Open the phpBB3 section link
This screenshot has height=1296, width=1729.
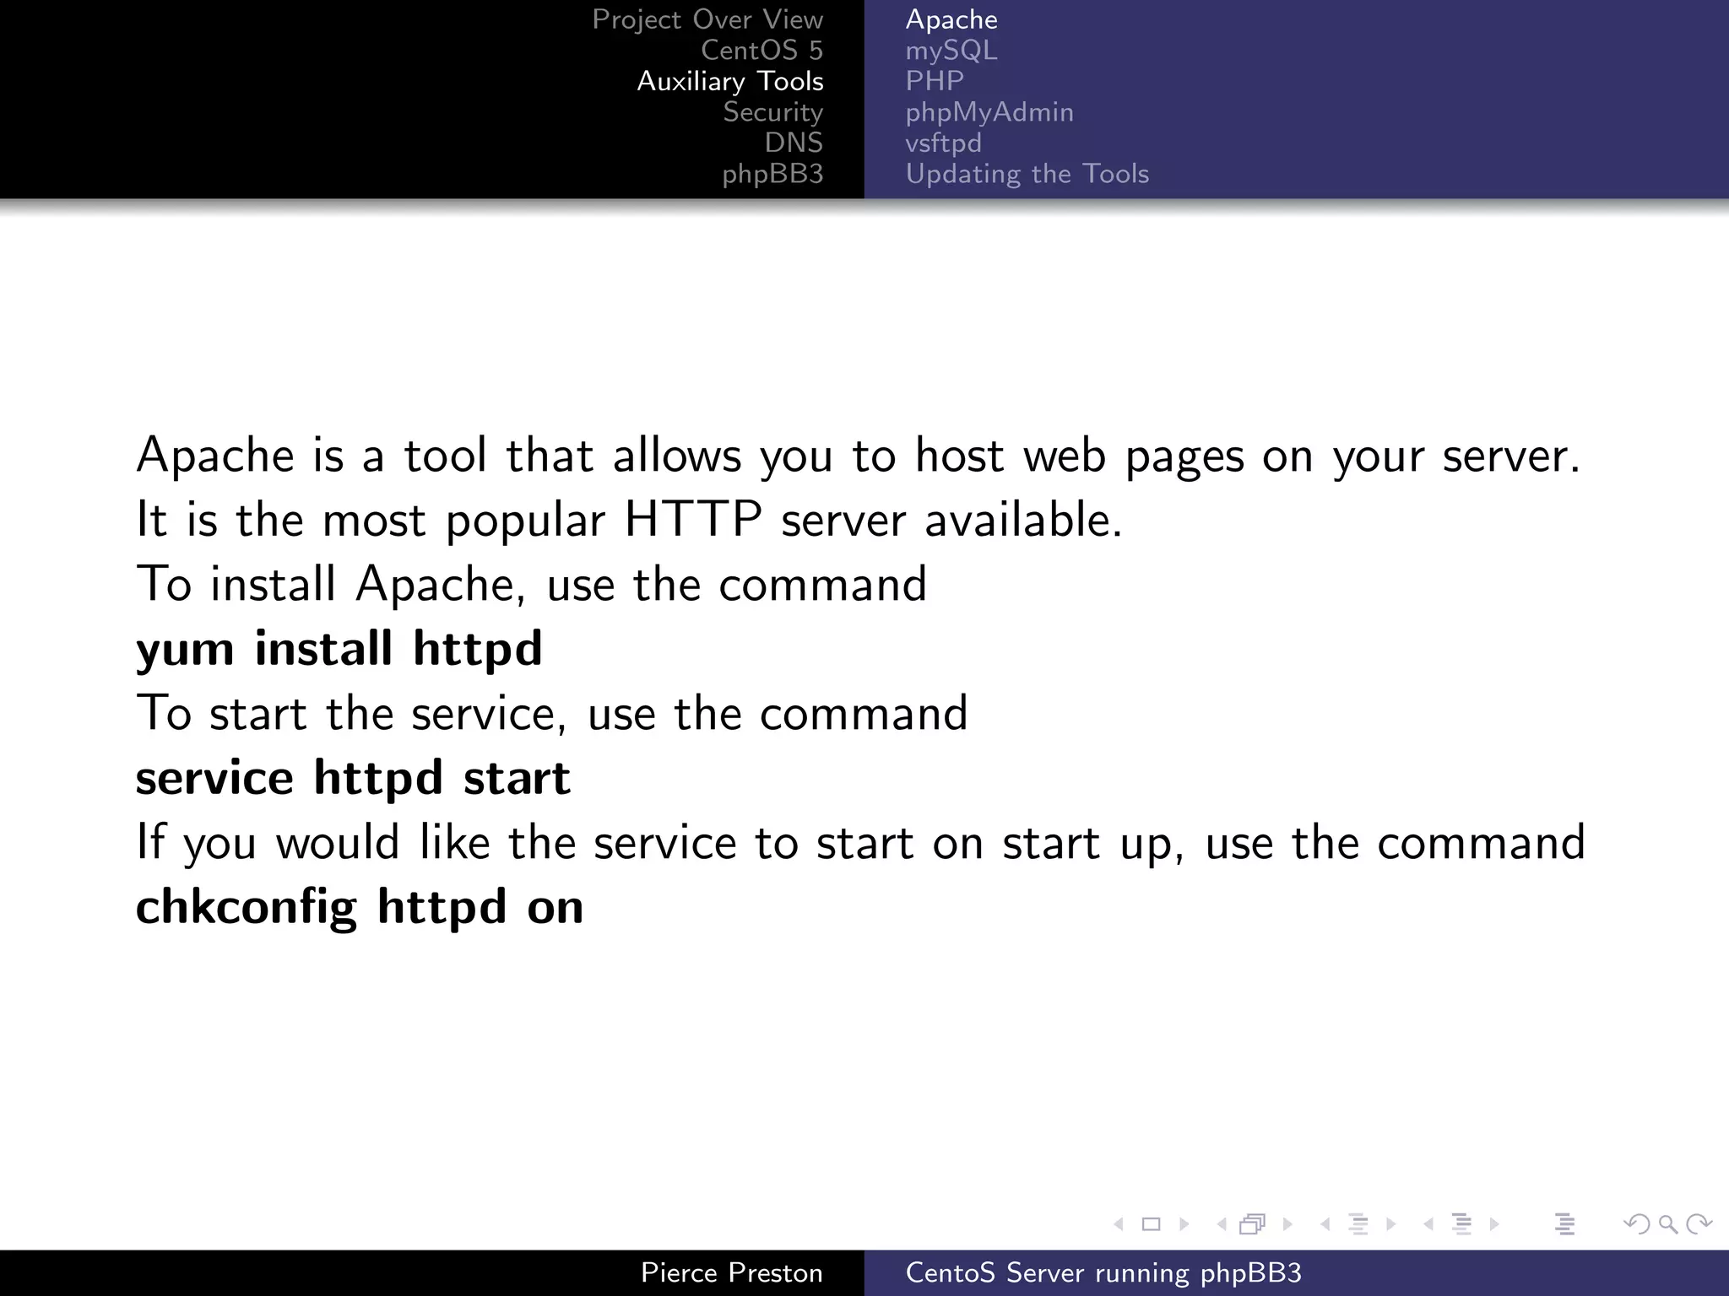point(772,174)
